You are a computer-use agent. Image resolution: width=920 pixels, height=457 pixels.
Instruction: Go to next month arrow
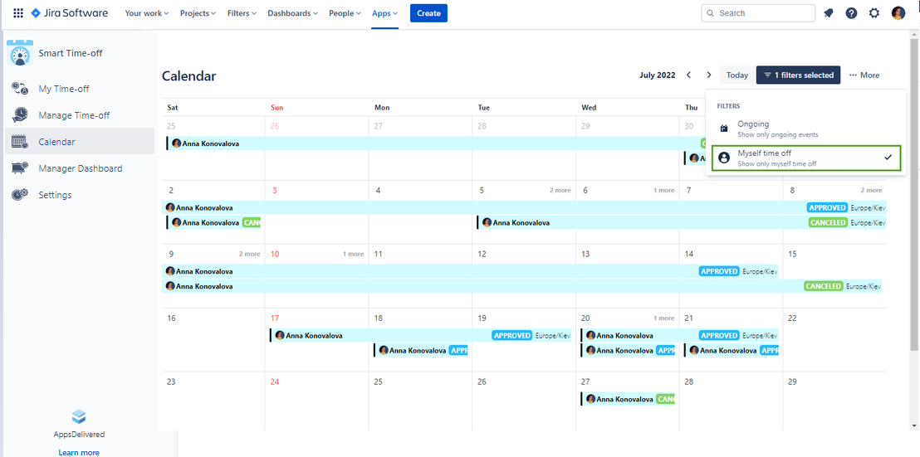tap(709, 75)
